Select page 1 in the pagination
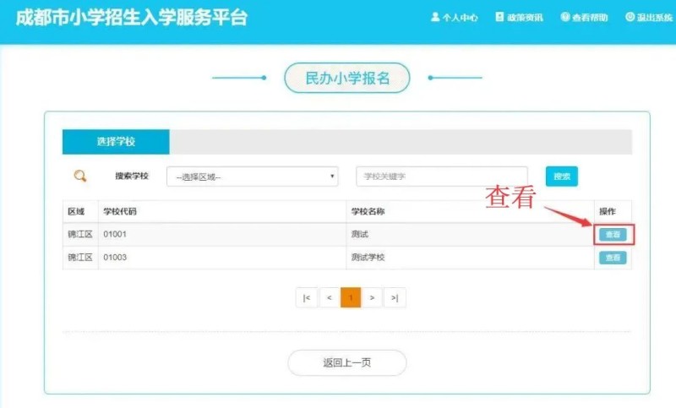 351,297
